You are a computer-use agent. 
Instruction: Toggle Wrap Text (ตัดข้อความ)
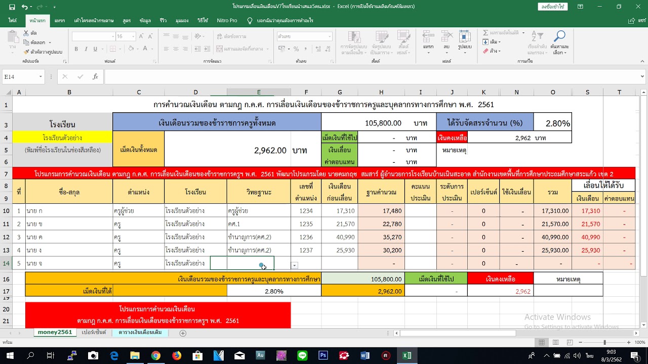pyautogui.click(x=231, y=36)
